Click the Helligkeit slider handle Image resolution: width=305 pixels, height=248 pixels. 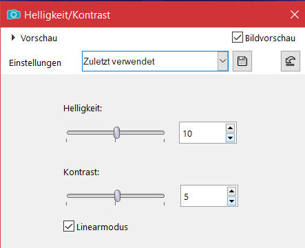click(x=117, y=133)
